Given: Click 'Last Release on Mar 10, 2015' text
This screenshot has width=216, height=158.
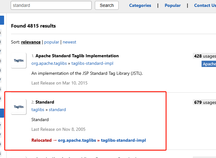Looking at the screenshot, I should tap(59, 83).
